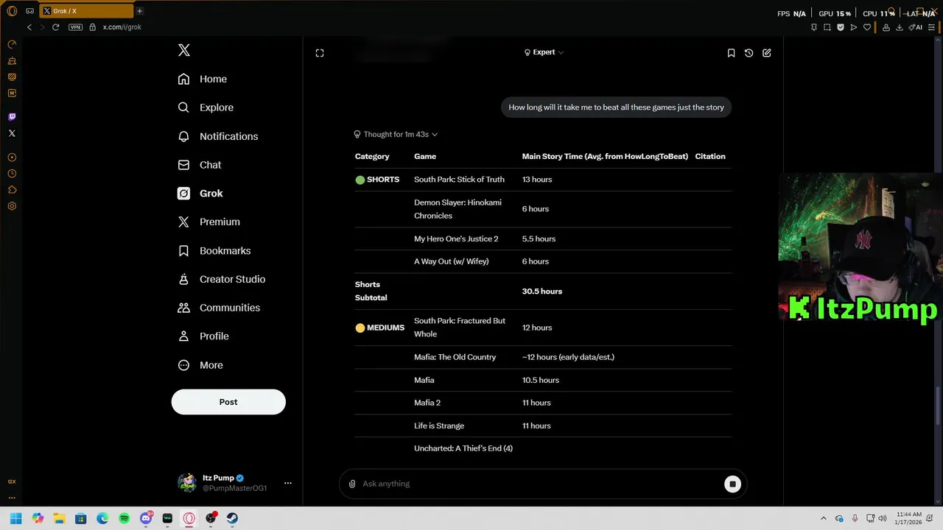Screen dimensions: 943x530
Task: Go to Home in X sidebar
Action: point(203,79)
